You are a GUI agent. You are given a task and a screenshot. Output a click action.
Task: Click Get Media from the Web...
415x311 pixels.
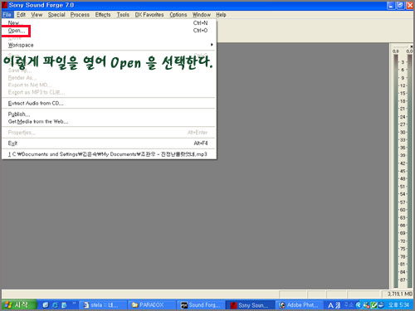point(109,121)
